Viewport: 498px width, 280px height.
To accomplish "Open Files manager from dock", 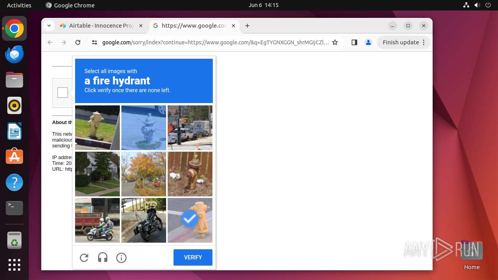I will click(14, 80).
